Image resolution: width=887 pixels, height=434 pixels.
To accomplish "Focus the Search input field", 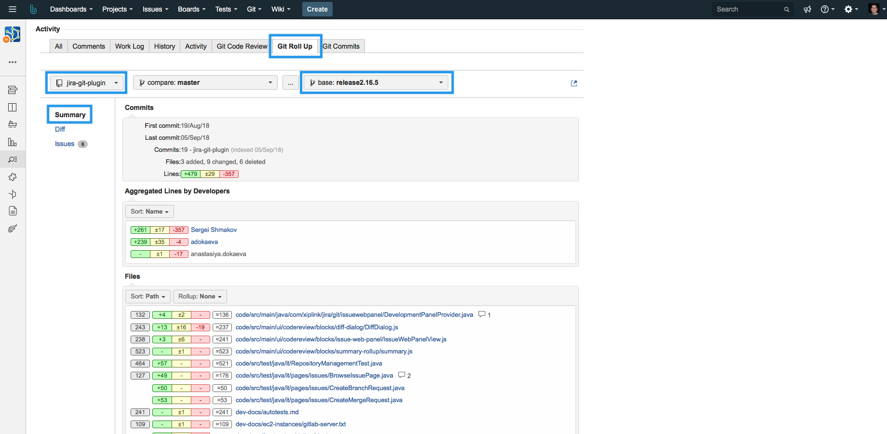I will [748, 9].
